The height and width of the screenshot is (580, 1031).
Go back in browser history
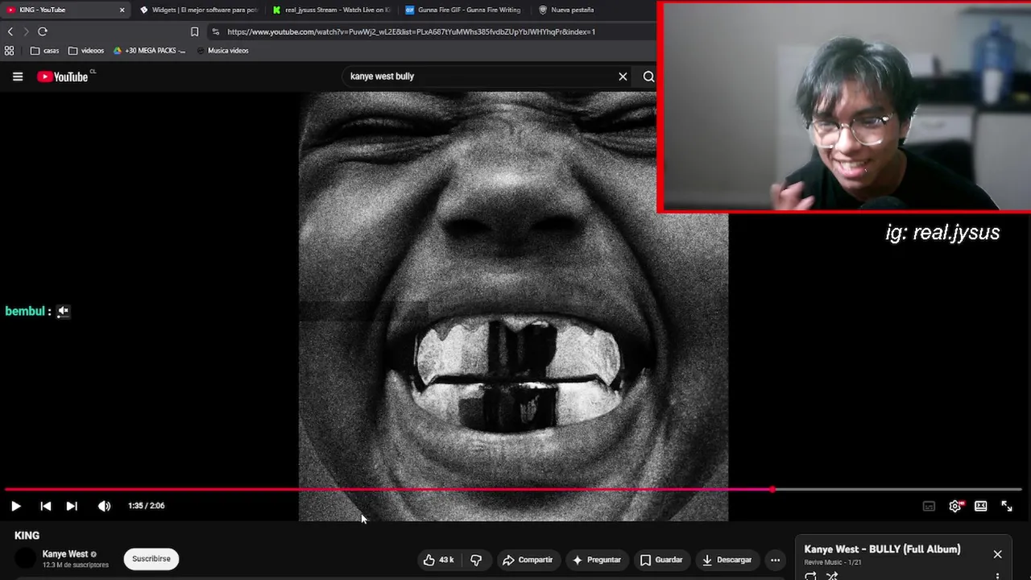[10, 31]
